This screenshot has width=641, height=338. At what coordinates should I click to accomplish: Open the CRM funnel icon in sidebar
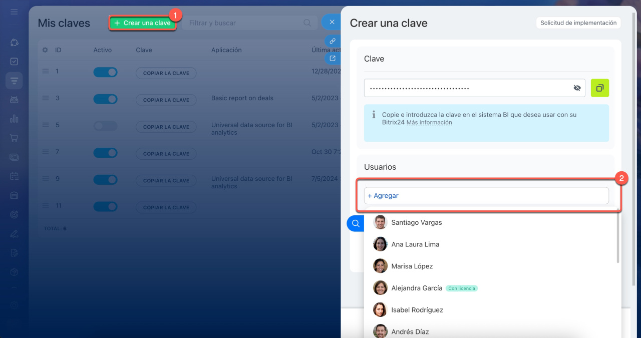pos(14,81)
